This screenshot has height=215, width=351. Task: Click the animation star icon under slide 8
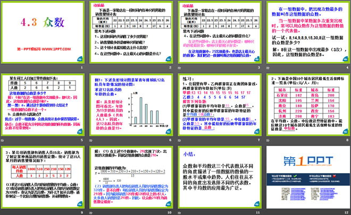(268, 140)
